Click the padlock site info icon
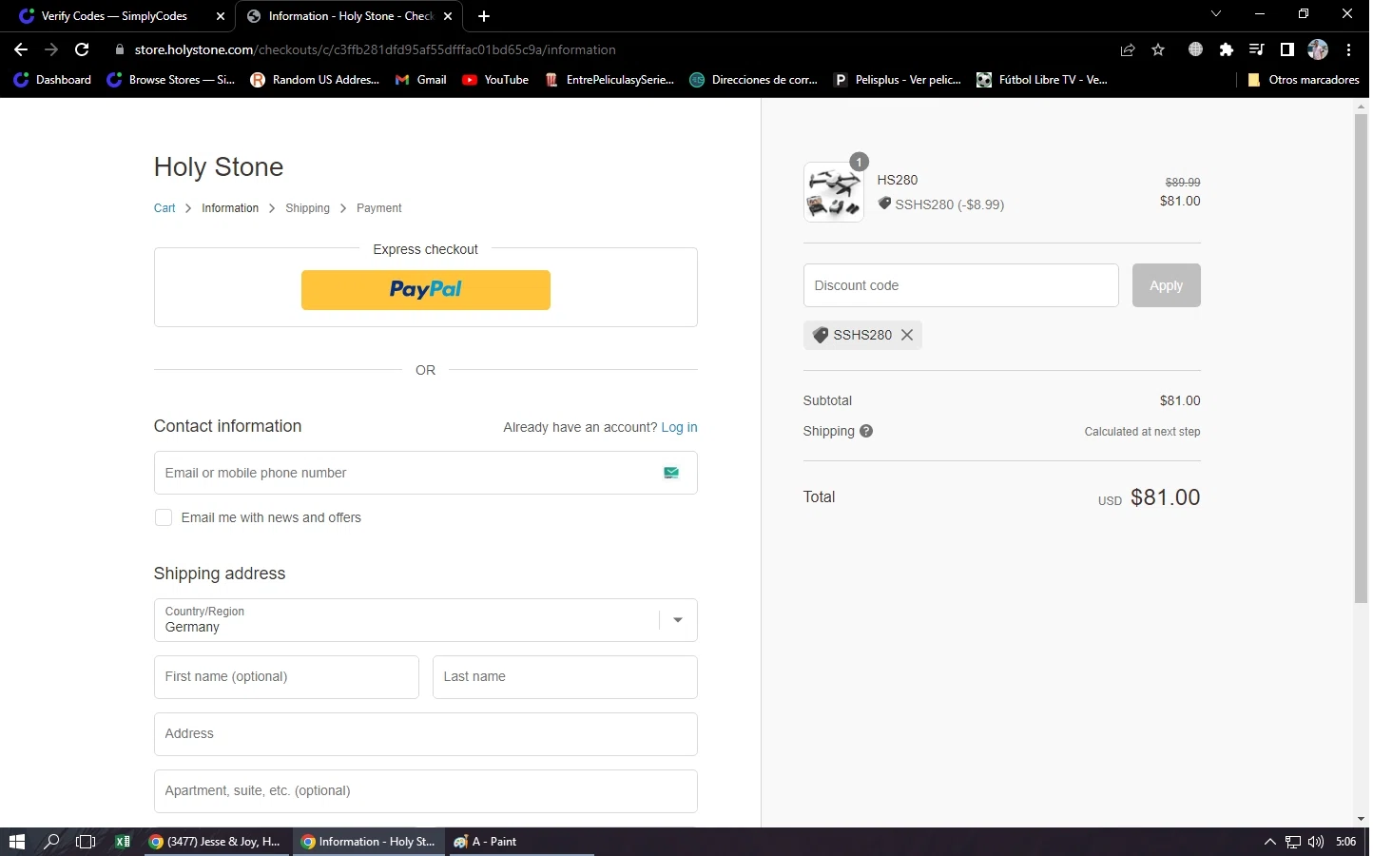Screen dimensions: 1373x856 [x=119, y=49]
